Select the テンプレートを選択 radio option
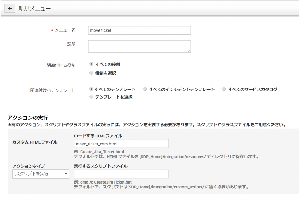Screen dimensions: 299x199 point(91,97)
